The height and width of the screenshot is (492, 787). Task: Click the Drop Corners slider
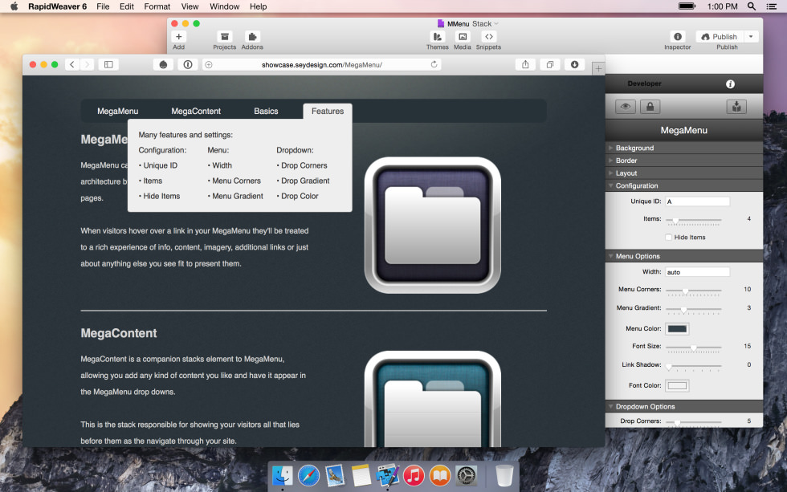(x=693, y=422)
